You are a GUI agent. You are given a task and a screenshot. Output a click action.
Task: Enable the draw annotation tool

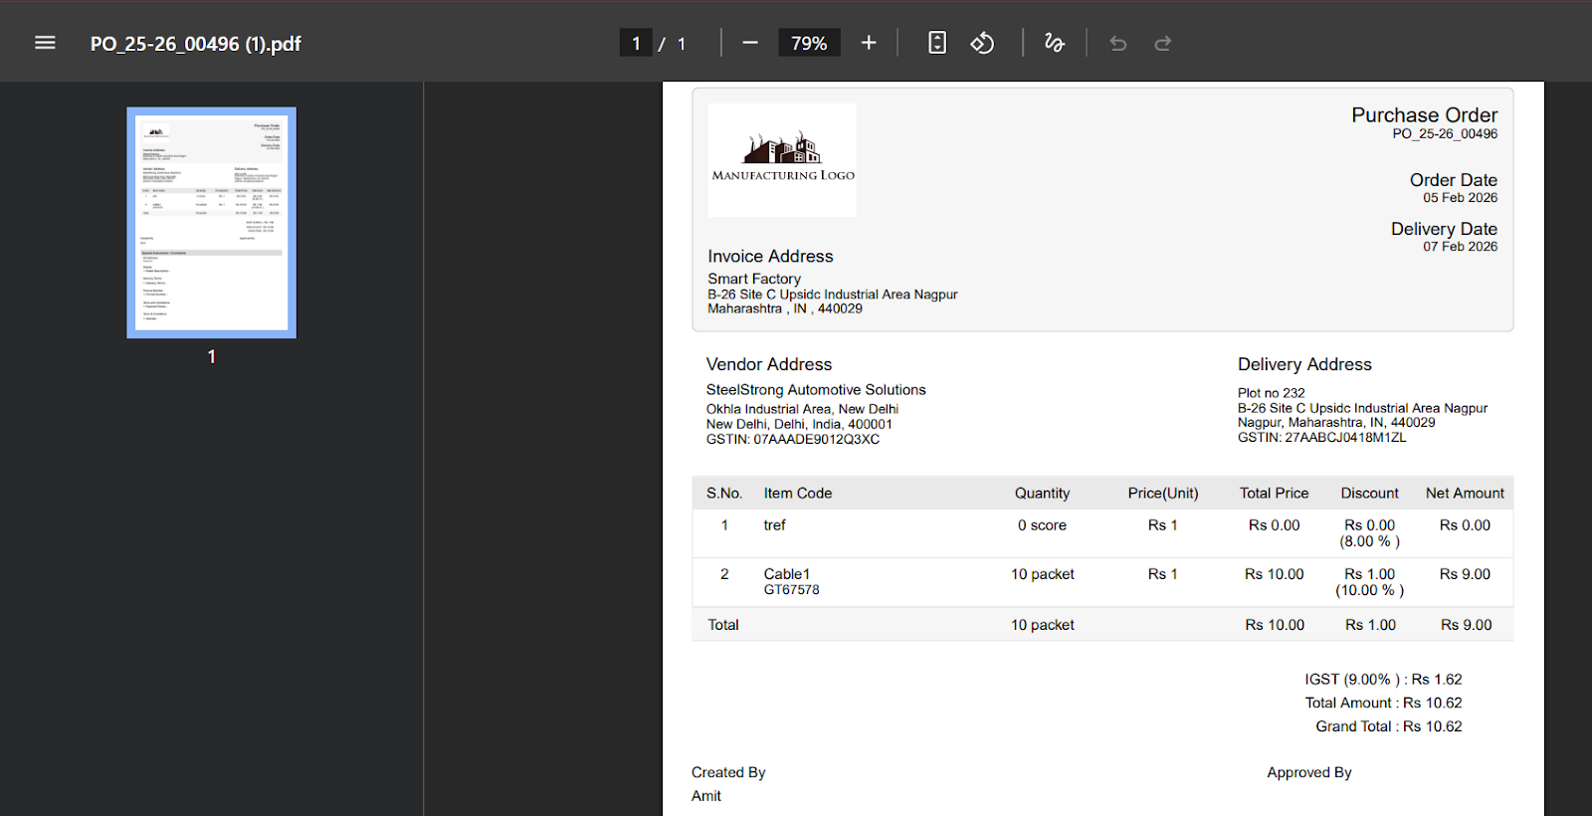(x=1055, y=43)
